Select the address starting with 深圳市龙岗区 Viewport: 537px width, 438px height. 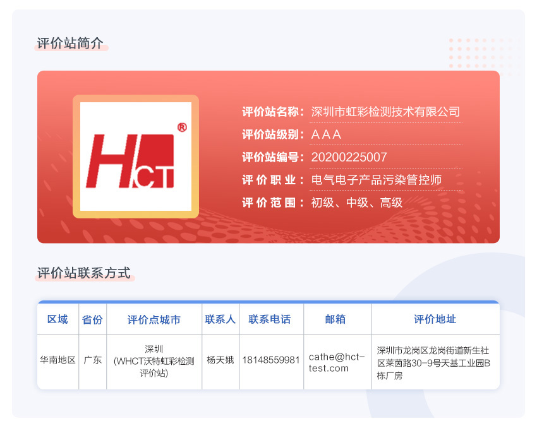[433, 363]
